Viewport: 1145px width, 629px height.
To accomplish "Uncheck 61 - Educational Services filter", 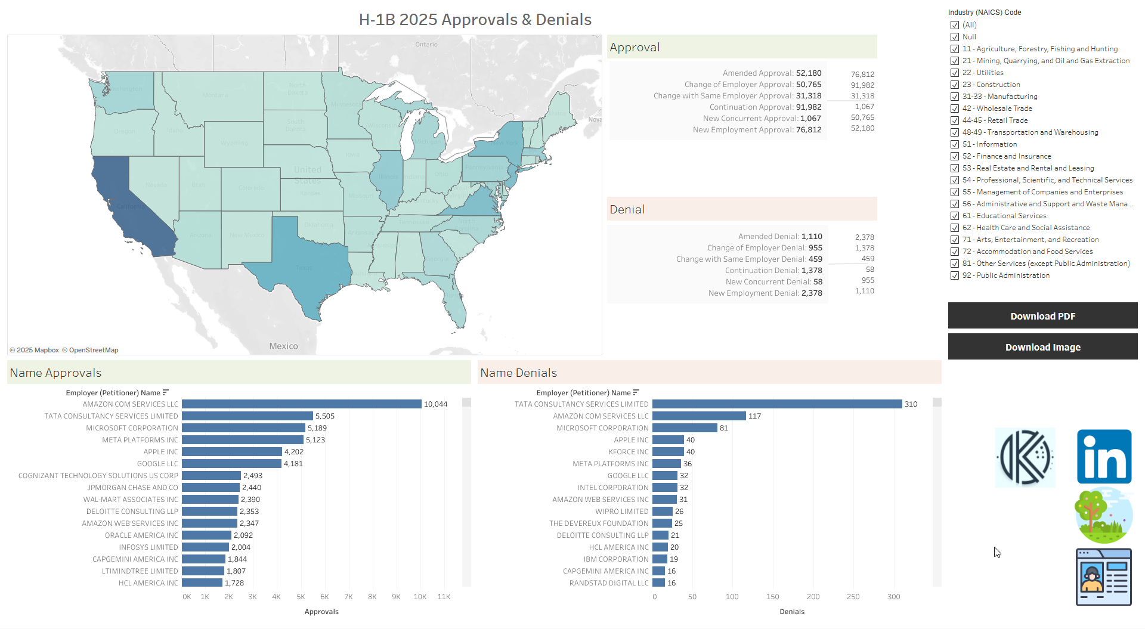I will [x=955, y=216].
